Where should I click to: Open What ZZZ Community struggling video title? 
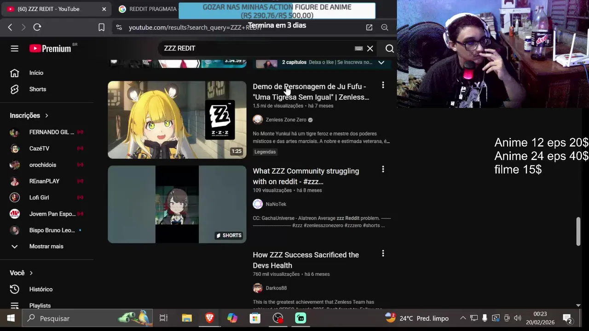click(x=306, y=176)
